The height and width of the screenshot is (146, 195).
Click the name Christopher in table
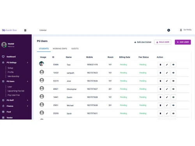click(x=72, y=89)
